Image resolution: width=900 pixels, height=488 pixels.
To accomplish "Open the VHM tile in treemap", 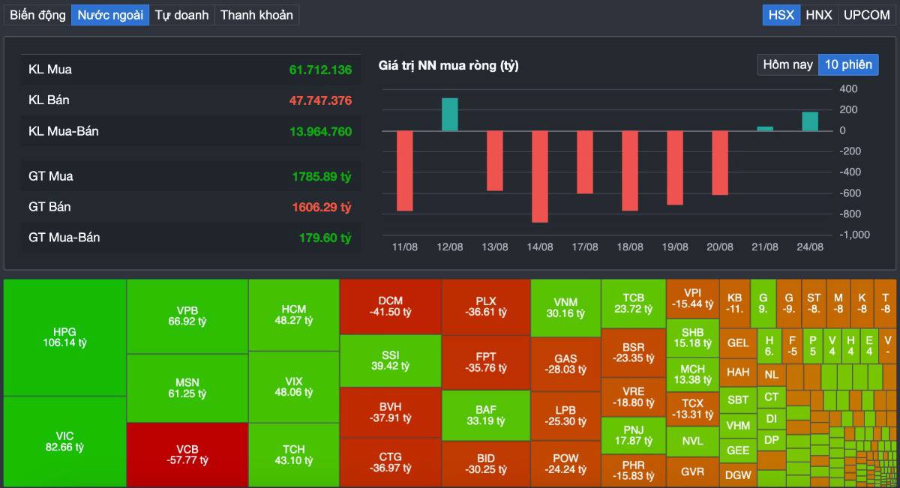I will tap(738, 426).
